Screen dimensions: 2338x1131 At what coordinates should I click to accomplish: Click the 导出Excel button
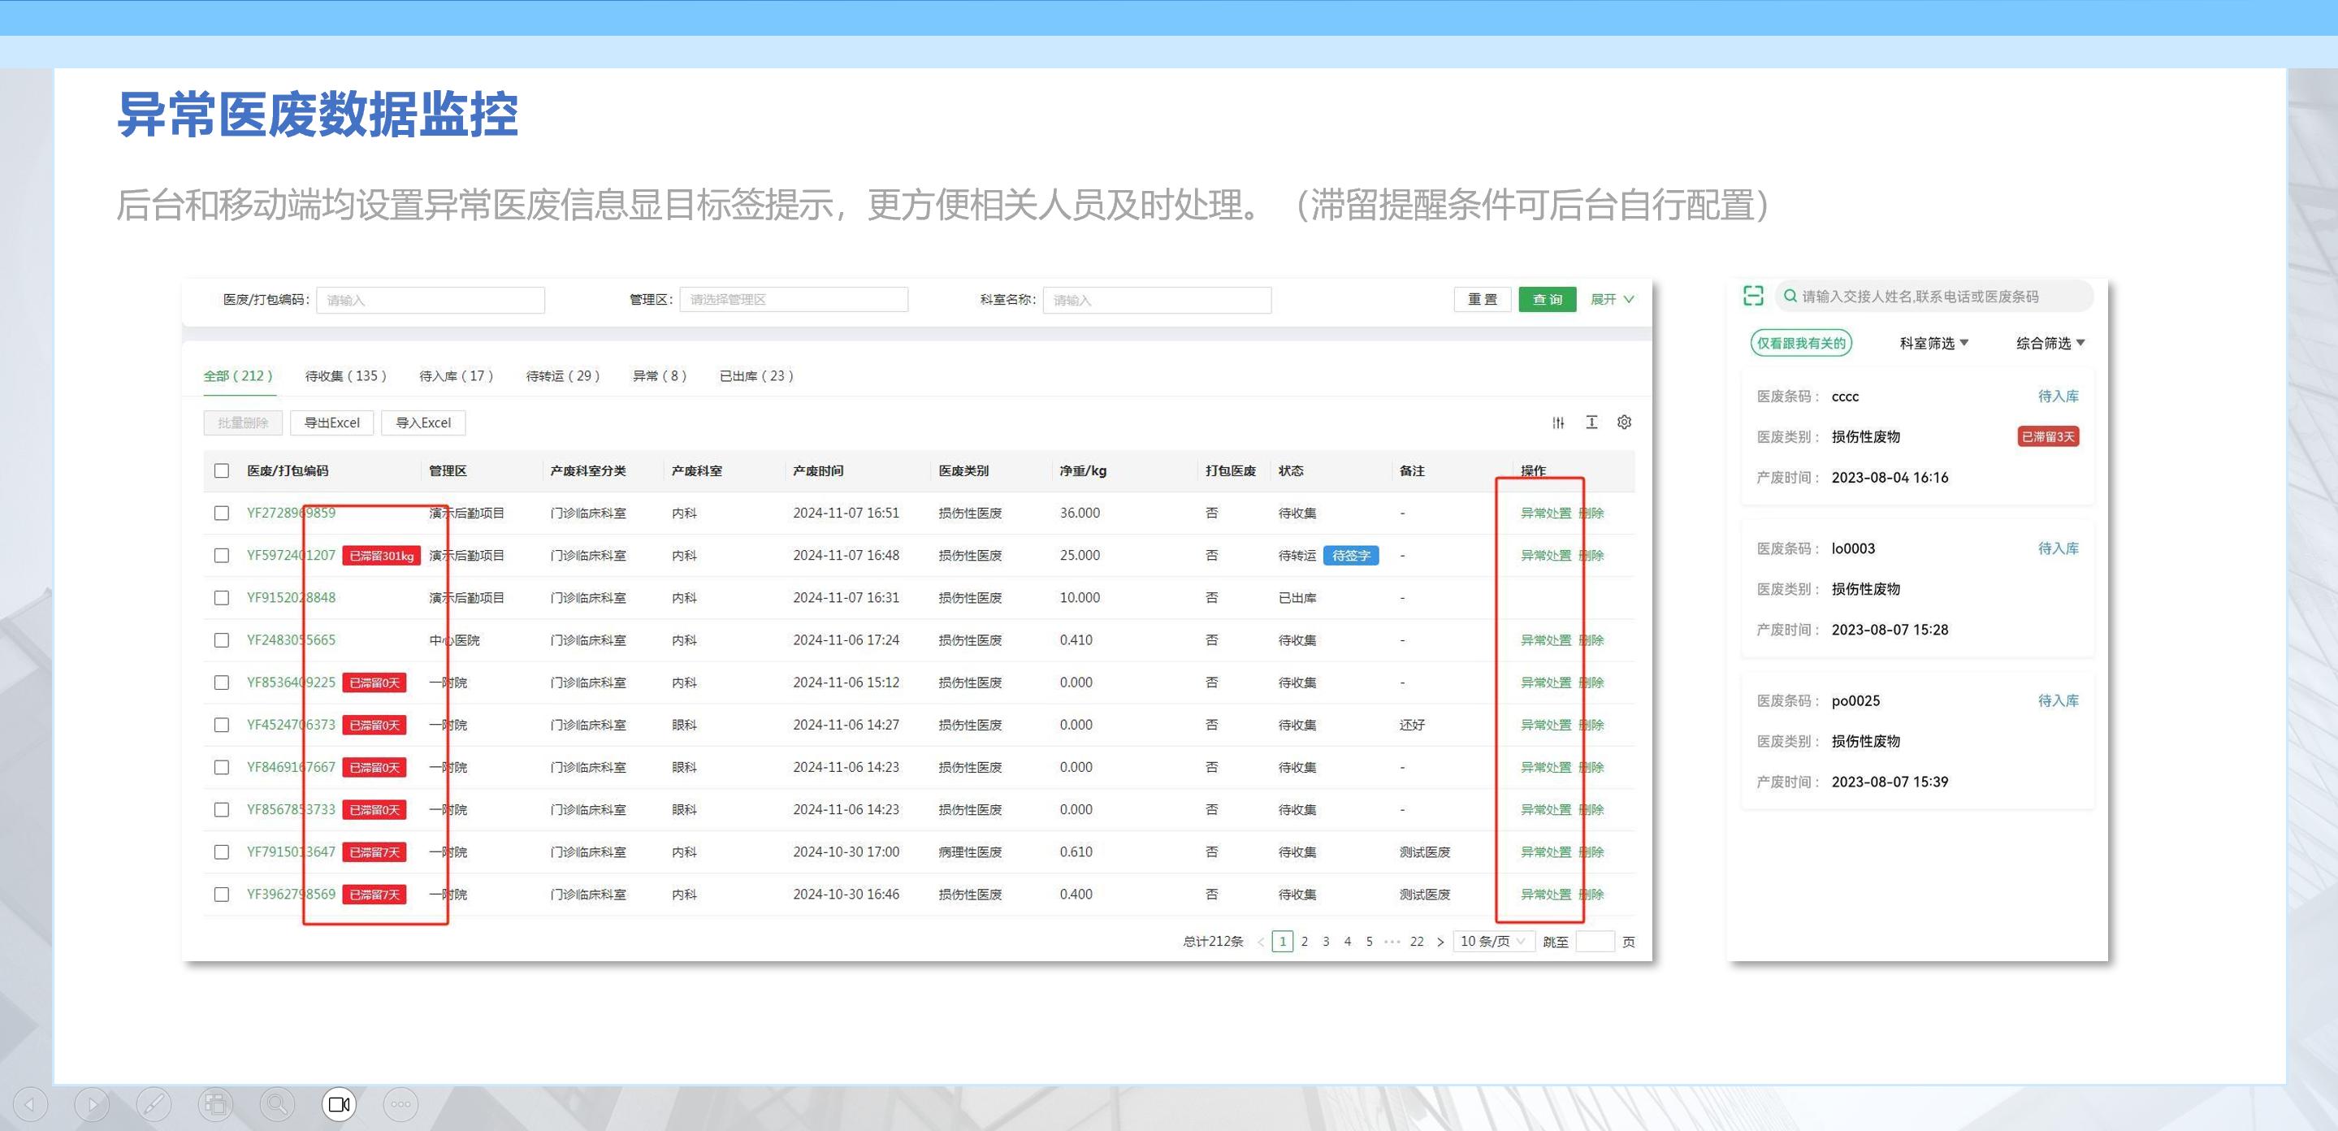332,423
